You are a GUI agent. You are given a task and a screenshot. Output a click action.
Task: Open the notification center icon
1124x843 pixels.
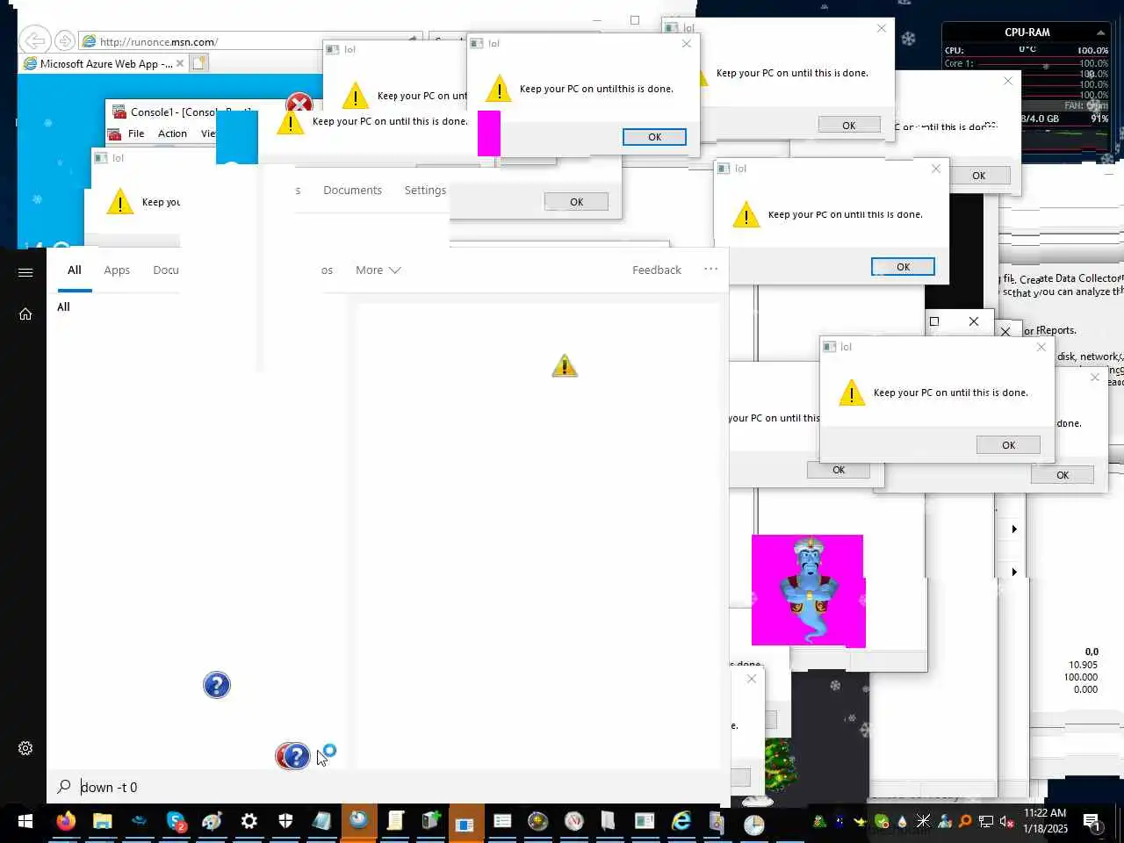1092,822
